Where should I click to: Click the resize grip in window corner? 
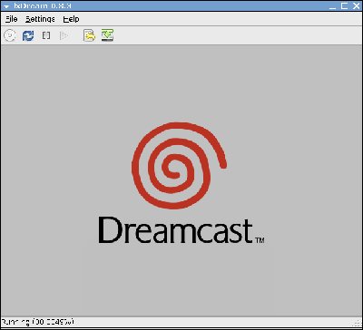tap(358, 323)
